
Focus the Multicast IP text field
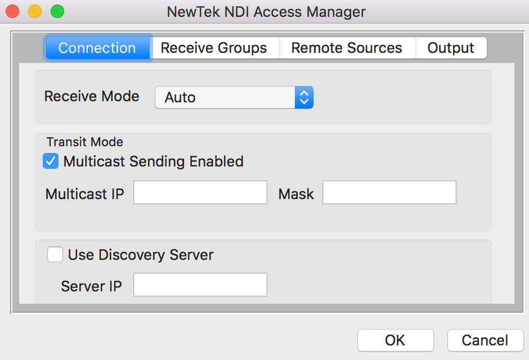click(200, 192)
